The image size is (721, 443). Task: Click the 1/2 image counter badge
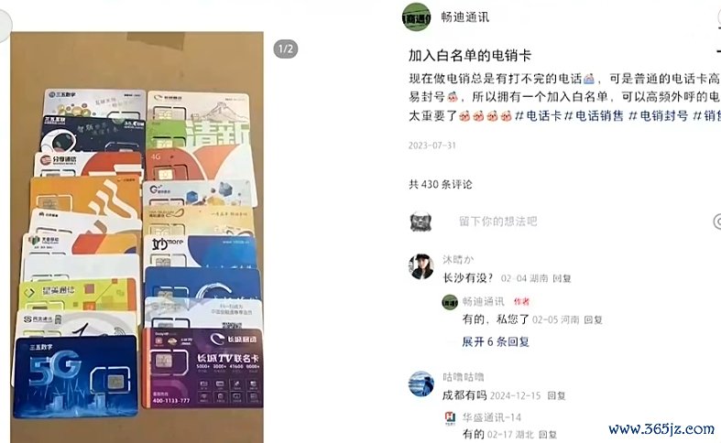pyautogui.click(x=286, y=49)
